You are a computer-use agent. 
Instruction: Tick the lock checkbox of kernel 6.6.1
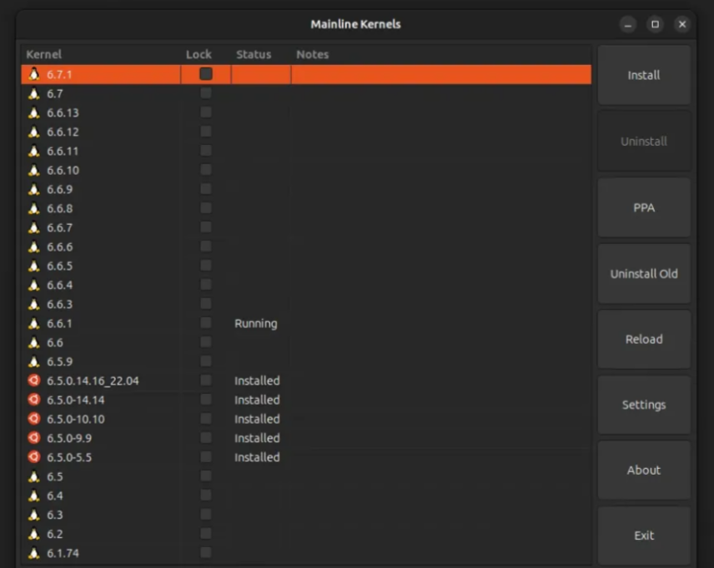(206, 323)
